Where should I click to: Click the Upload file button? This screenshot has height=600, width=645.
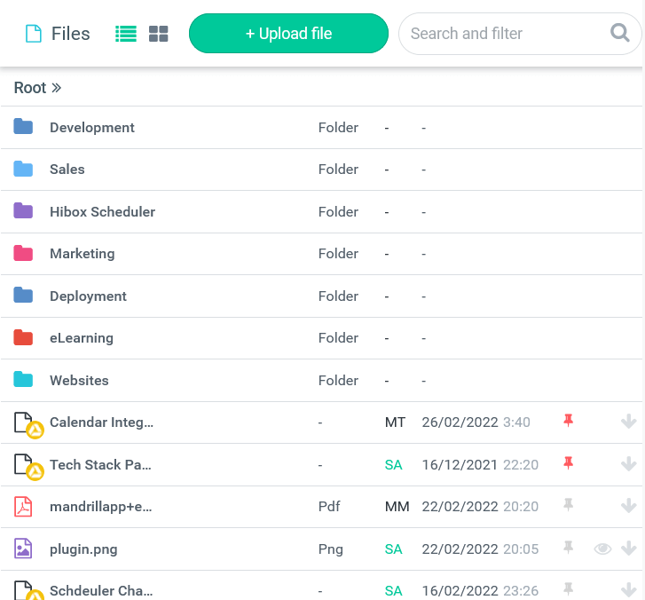288,34
